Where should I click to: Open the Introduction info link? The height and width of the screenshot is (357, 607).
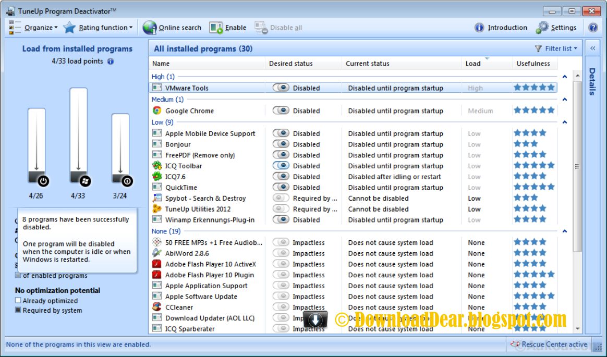tap(501, 28)
